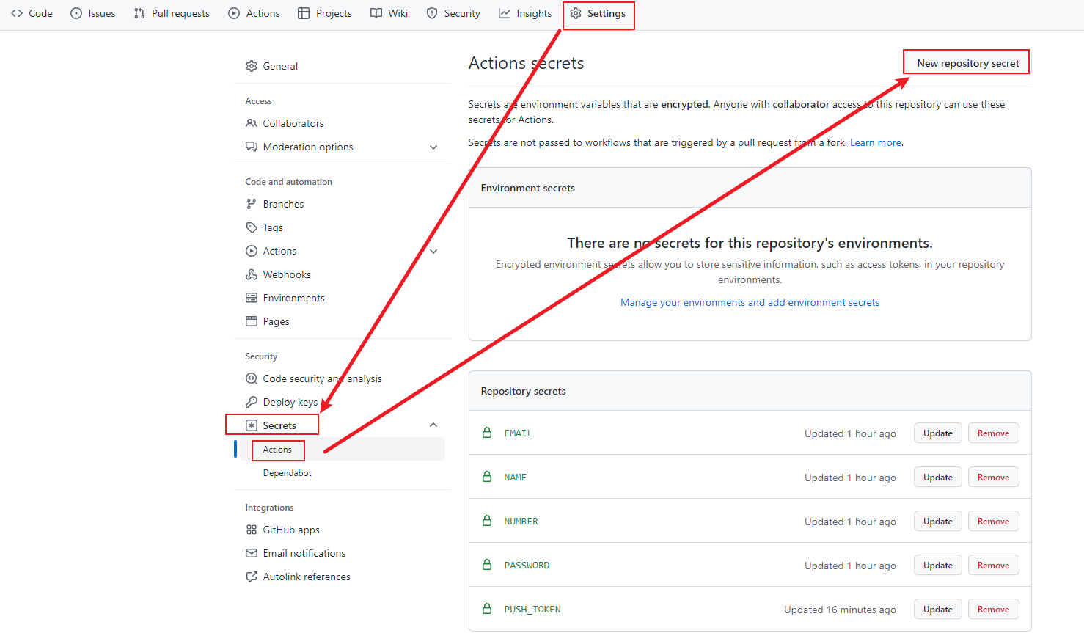Screen dimensions: 1084x633
Task: Click the Projects table icon
Action: click(304, 13)
